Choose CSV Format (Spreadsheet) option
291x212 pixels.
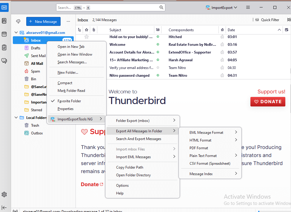[210, 164]
